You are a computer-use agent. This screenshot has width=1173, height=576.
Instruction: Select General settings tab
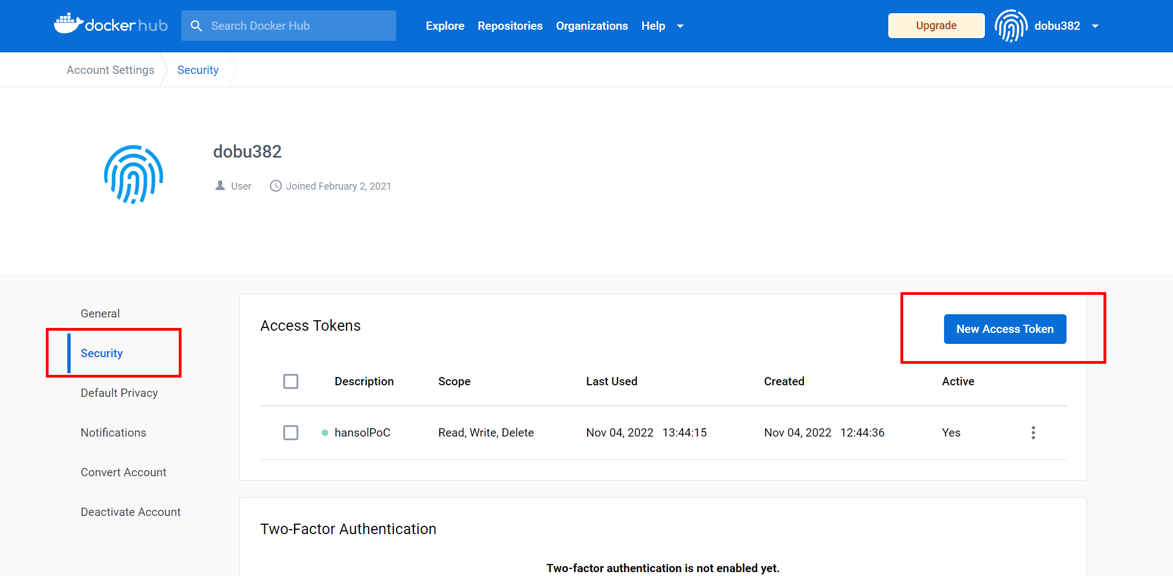click(100, 314)
